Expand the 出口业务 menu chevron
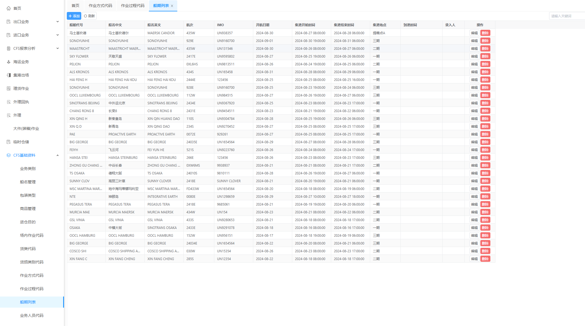The image size is (585, 326). pos(58,22)
